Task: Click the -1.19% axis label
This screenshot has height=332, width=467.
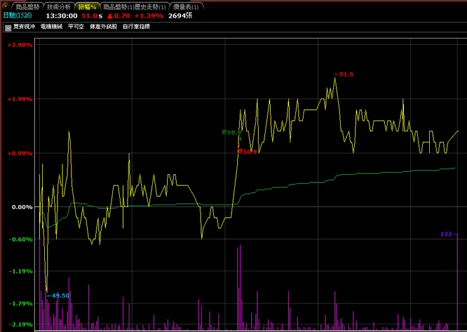Action: (x=21, y=271)
